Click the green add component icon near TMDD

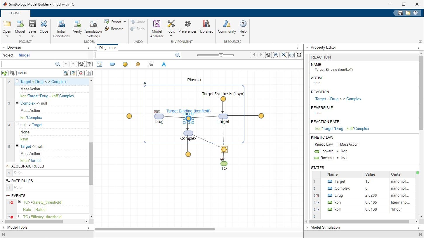(4, 73)
